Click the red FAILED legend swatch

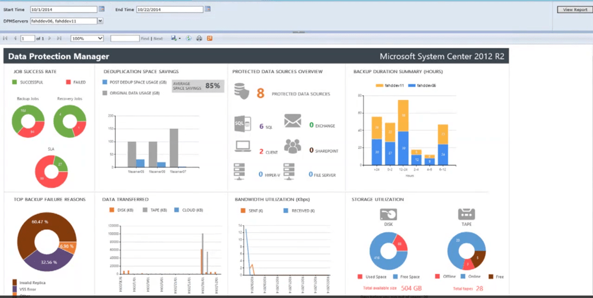(x=68, y=82)
